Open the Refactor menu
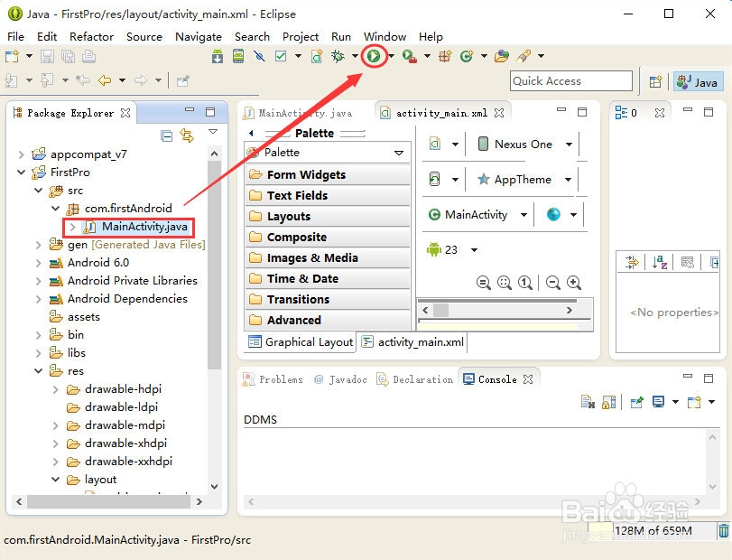Screen dimensions: 732x560 91,36
